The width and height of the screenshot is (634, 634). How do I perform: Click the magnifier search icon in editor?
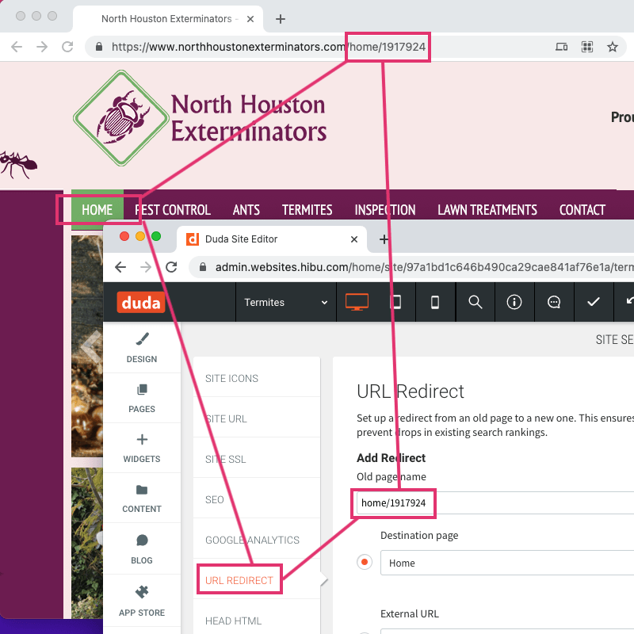tap(475, 303)
